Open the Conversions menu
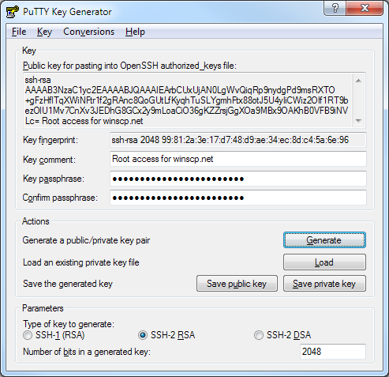 click(89, 32)
